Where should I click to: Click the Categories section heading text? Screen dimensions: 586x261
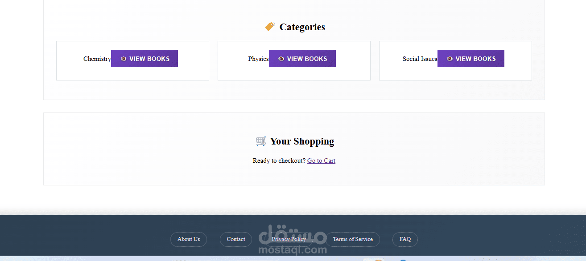302,27
